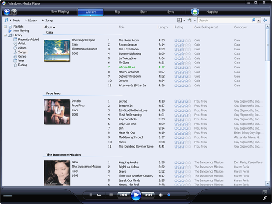Select the song Breathe In
272x204 pixels.
click(126, 106)
